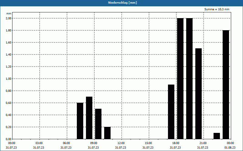Click the 21:00 time label on the x-axis
This screenshot has width=243, height=151.
point(203,143)
